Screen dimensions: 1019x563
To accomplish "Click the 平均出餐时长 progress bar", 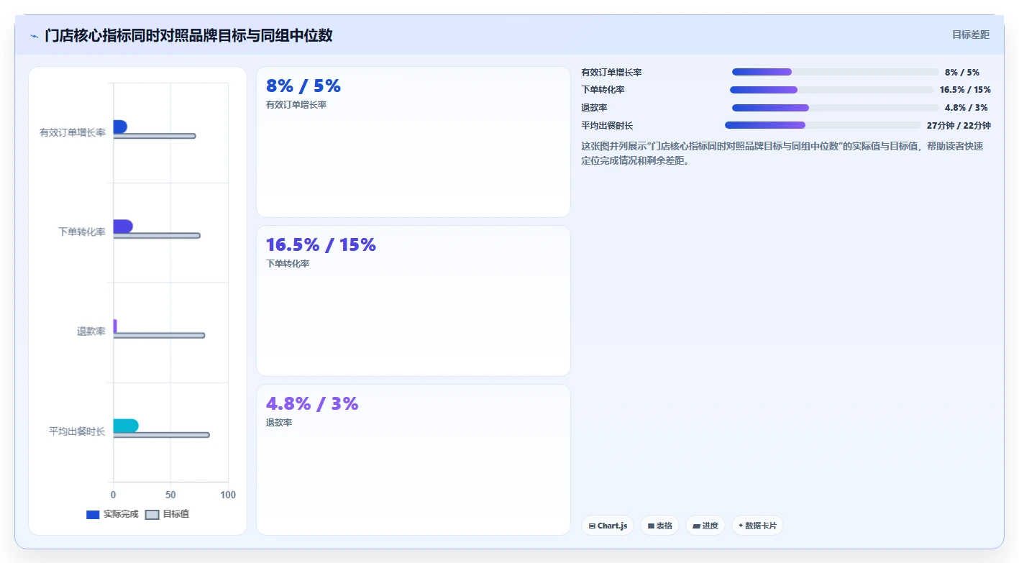I will pos(823,125).
